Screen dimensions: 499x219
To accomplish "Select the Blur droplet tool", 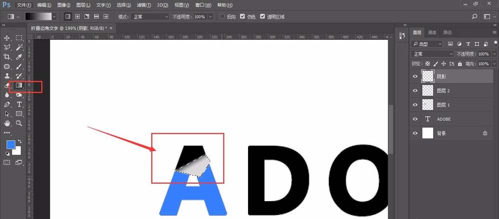I will click(x=6, y=95).
